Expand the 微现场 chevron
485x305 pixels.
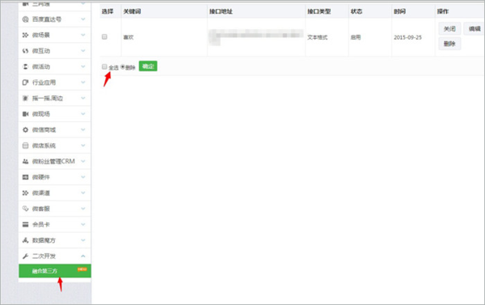click(83, 114)
